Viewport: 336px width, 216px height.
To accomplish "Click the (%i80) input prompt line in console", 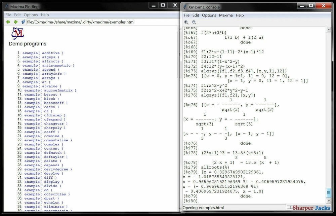I will coord(191,201).
